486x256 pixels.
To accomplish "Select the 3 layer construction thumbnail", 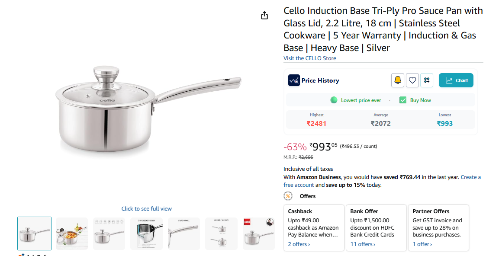I will pyautogui.click(x=146, y=234).
